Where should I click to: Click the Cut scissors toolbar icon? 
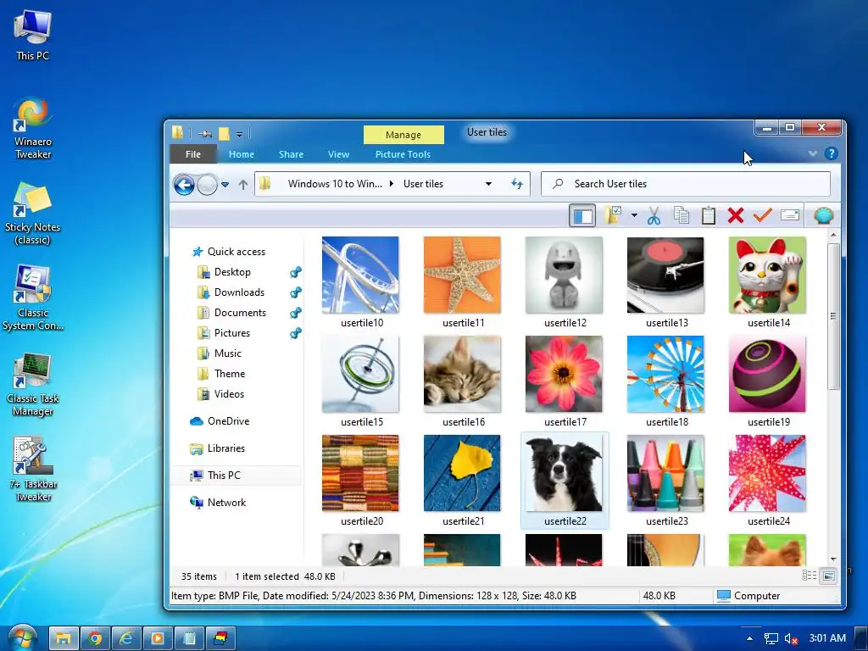tap(654, 215)
